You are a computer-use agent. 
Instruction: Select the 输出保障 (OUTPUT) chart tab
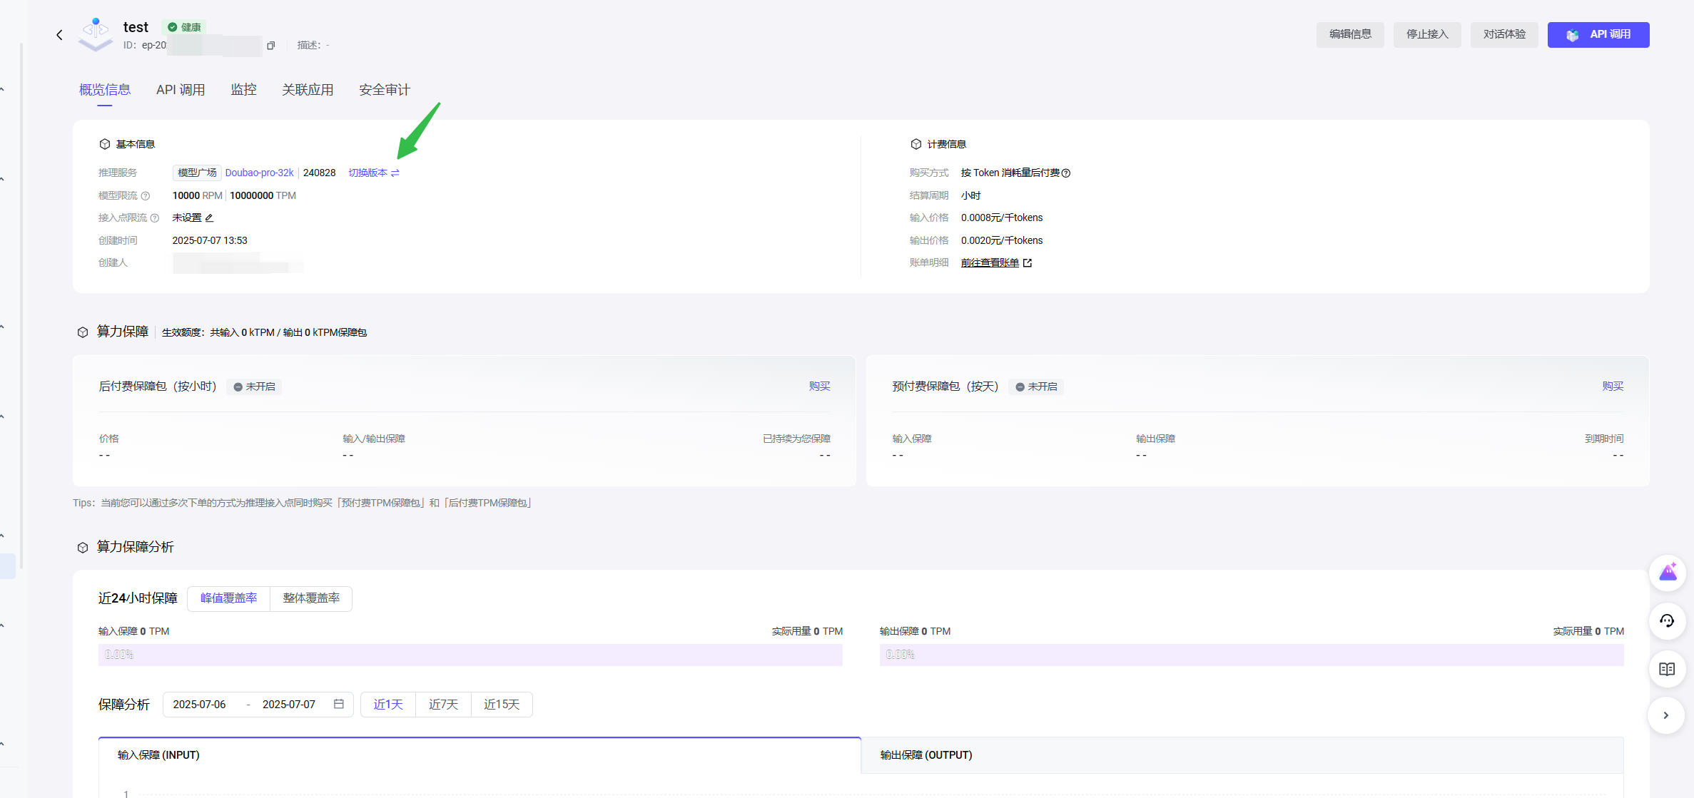925,755
